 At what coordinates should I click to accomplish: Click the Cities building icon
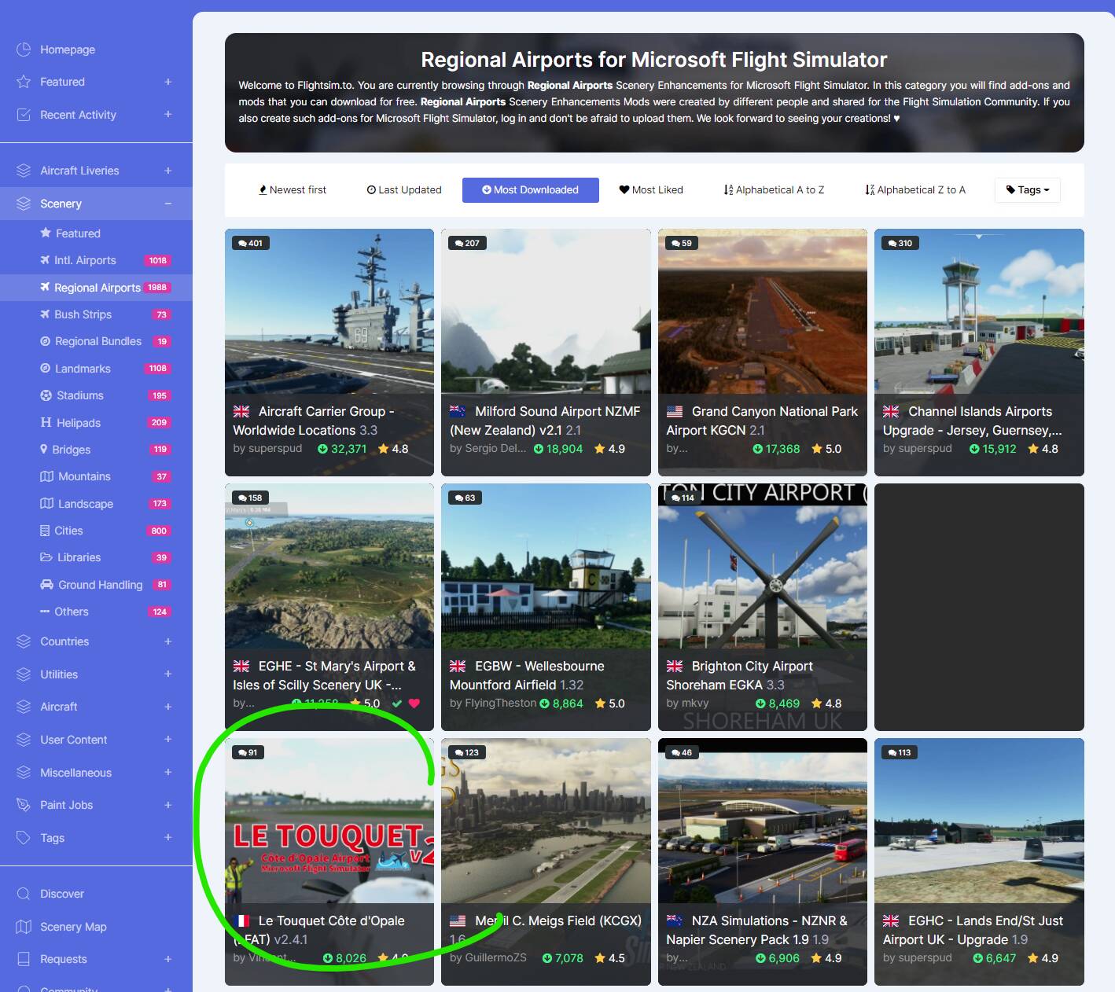(45, 531)
